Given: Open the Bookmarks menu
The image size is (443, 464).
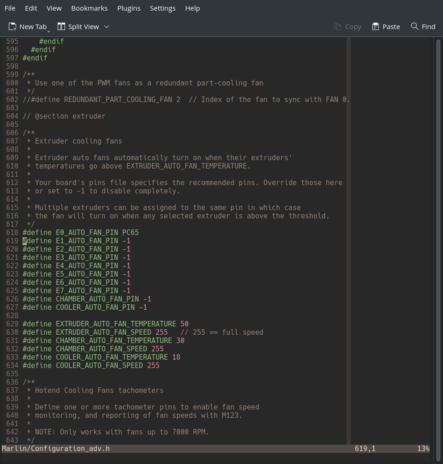Looking at the screenshot, I should [x=89, y=8].
